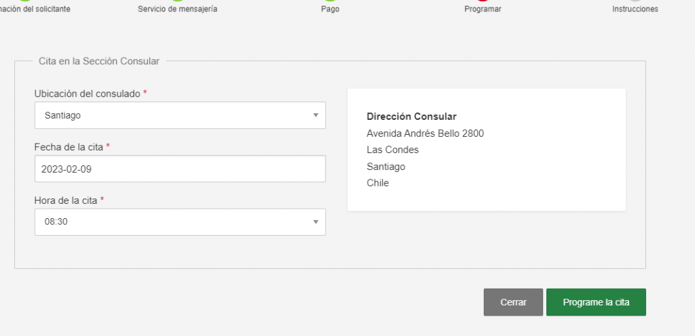Image resolution: width=695 pixels, height=336 pixels.
Task: Click the Chile line in the address card
Action: pos(377,183)
